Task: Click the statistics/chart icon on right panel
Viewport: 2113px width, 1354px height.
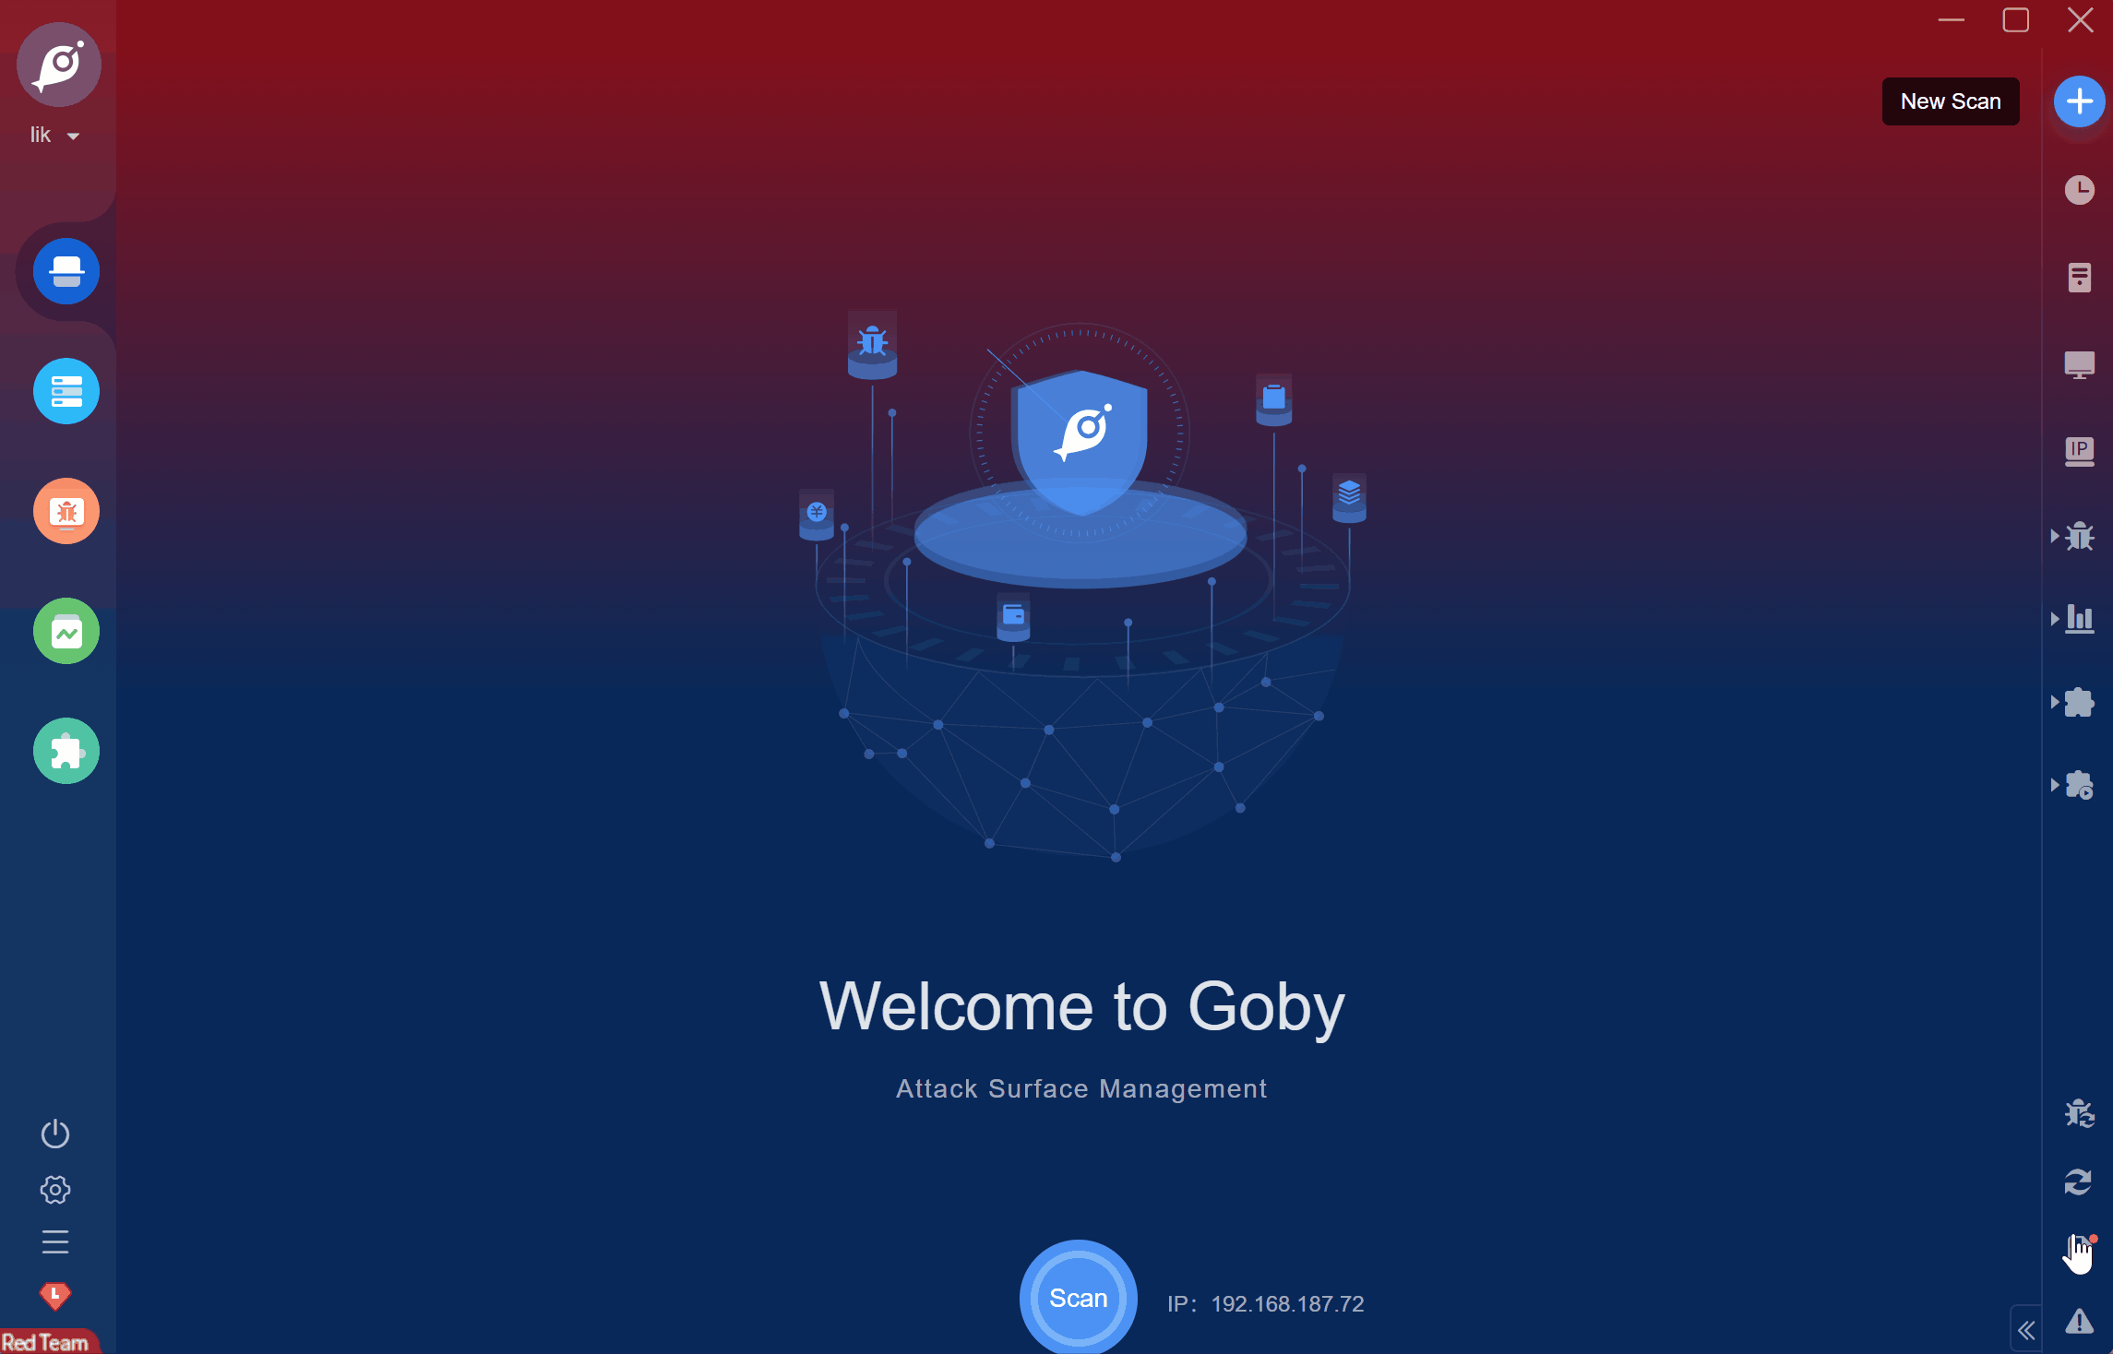Action: (x=2079, y=619)
